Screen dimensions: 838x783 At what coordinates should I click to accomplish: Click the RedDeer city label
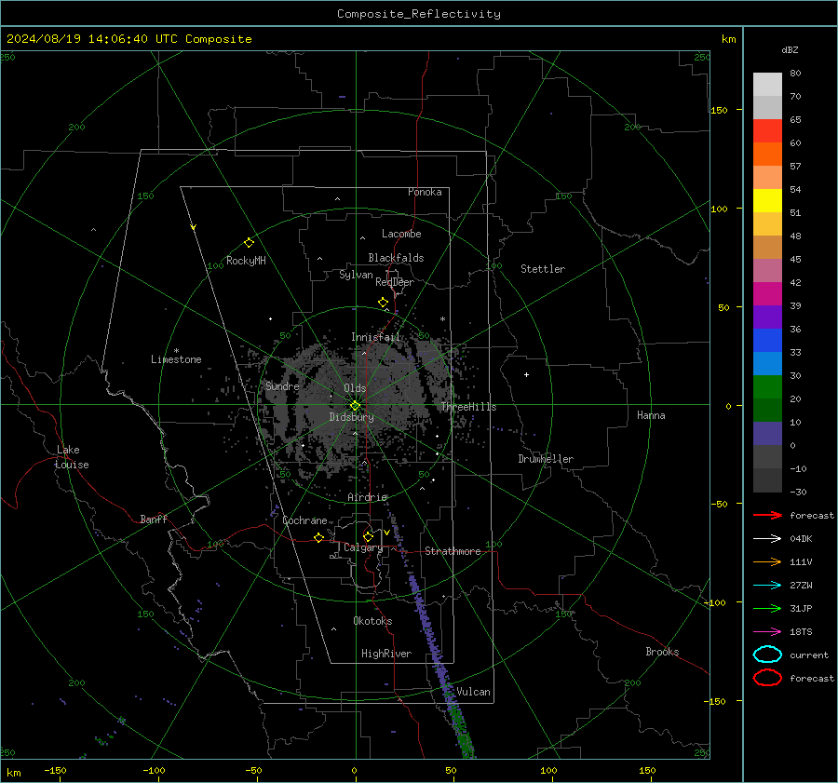(395, 282)
